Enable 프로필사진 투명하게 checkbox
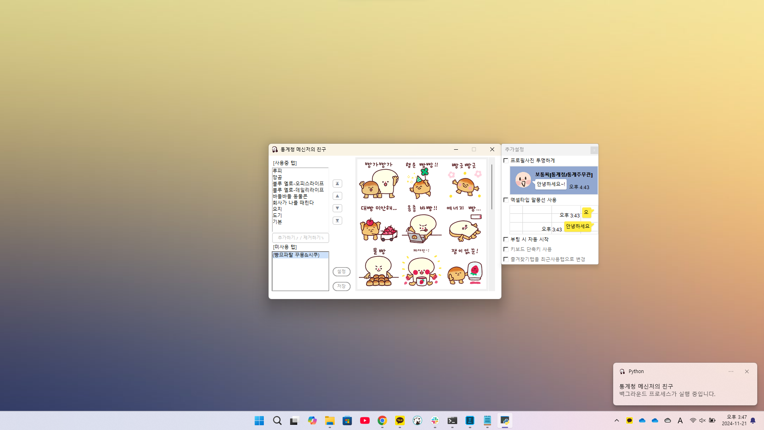 pos(506,160)
